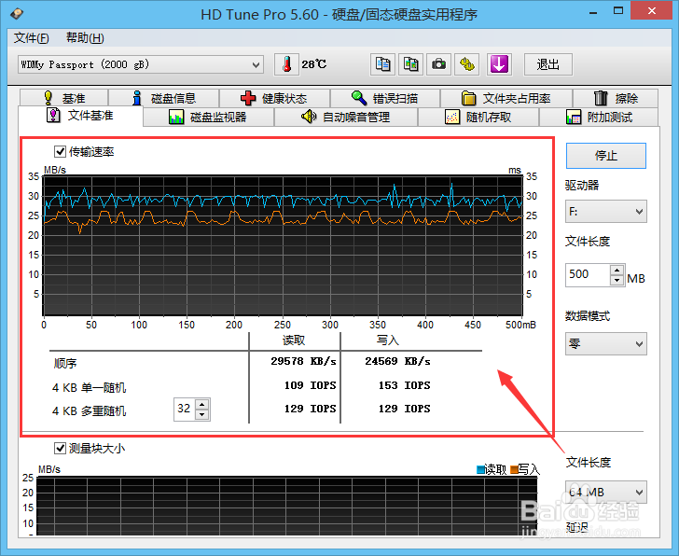
Task: Click the camera save screenshot icon
Action: pyautogui.click(x=438, y=64)
